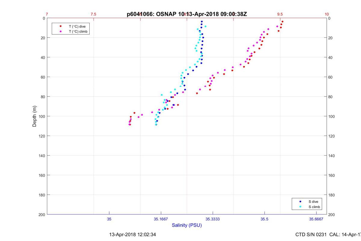Click the red marker in temperature legend
361x241 pixels.
coord(60,26)
